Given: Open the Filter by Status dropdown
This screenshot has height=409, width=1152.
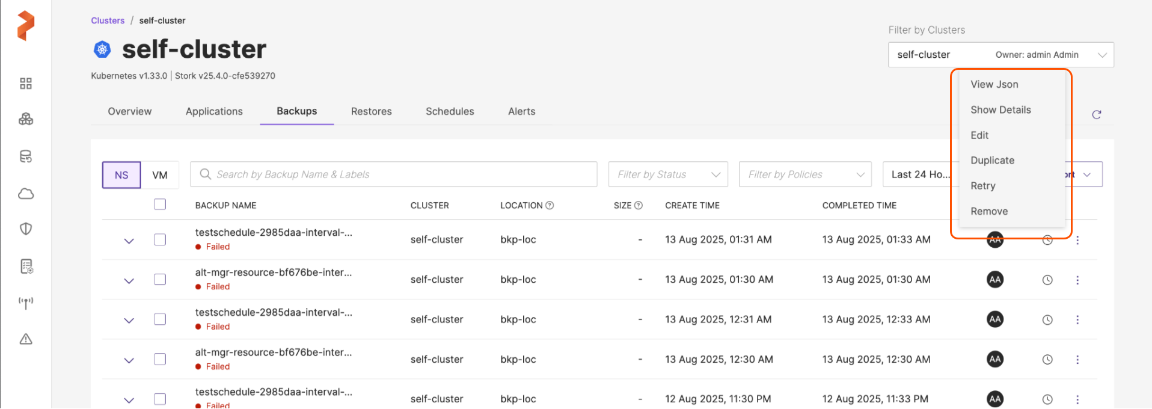Looking at the screenshot, I should (667, 174).
